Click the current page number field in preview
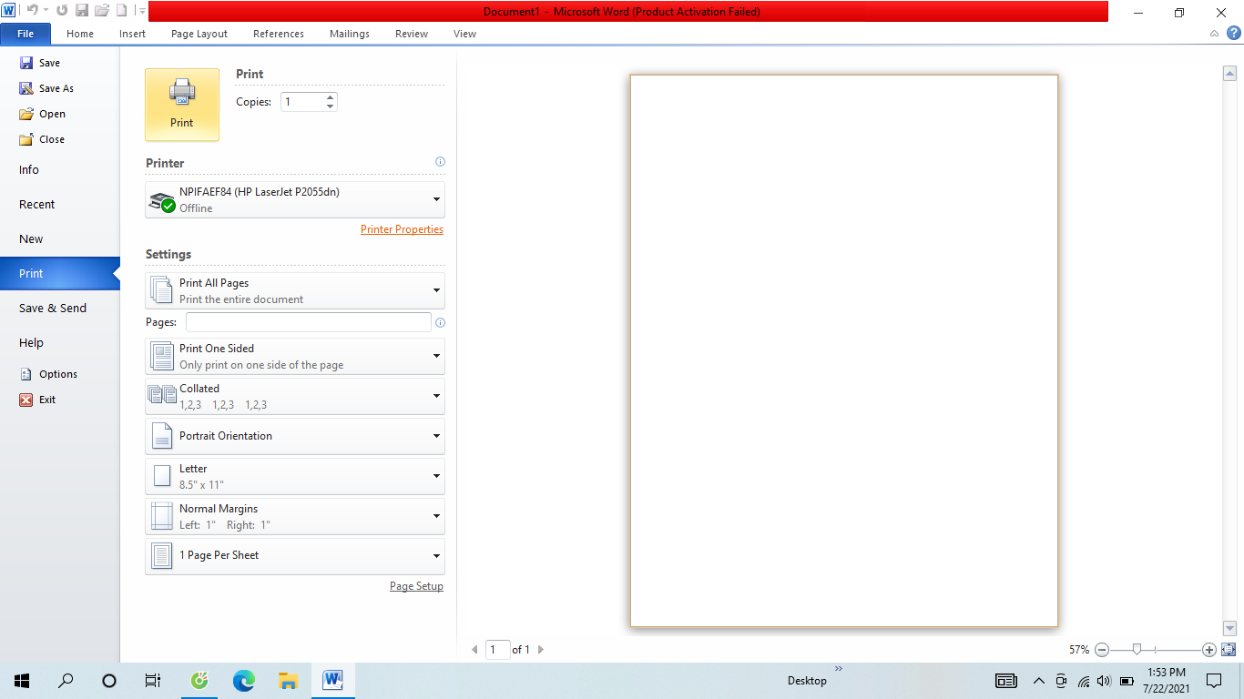Image resolution: width=1244 pixels, height=699 pixels. click(x=498, y=650)
